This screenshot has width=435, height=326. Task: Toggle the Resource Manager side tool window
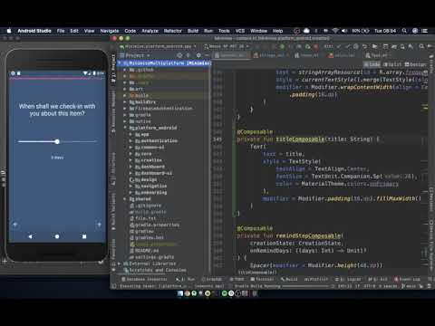click(113, 111)
